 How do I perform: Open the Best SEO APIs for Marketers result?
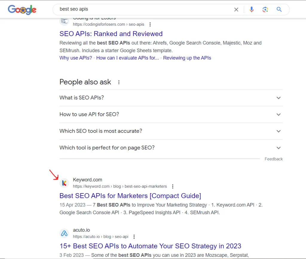pyautogui.click(x=130, y=196)
